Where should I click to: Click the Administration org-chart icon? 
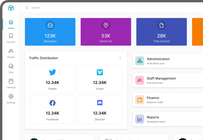coord(140,61)
